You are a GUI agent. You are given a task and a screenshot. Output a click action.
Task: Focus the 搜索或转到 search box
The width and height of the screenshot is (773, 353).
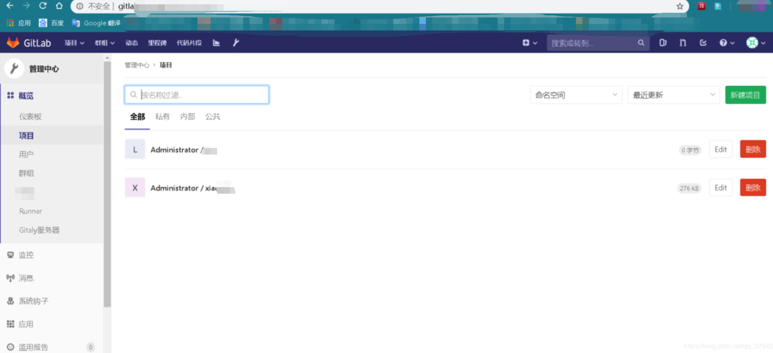pyautogui.click(x=598, y=43)
